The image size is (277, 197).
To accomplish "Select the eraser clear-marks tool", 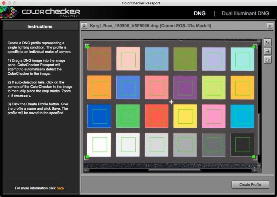I will 267,60.
